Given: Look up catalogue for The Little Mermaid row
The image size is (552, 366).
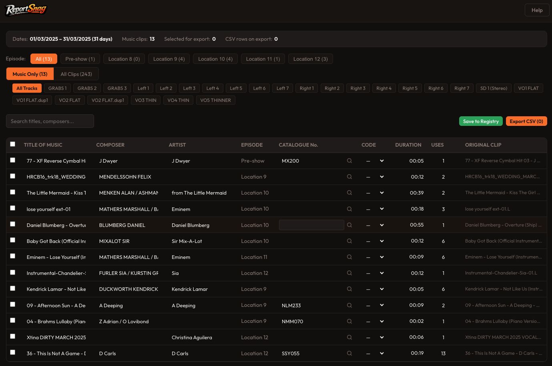Looking at the screenshot, I should (x=349, y=193).
